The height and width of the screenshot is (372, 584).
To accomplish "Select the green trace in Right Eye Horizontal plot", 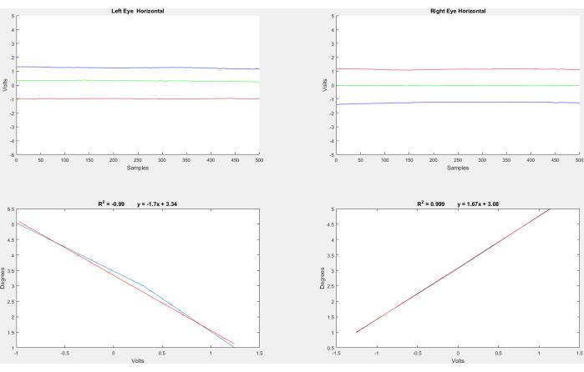I will 458,86.
